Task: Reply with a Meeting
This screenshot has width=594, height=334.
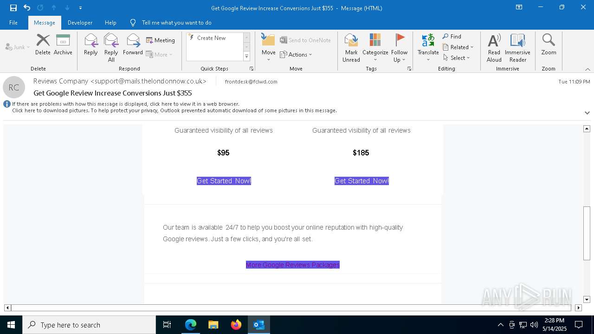Action: click(x=161, y=40)
